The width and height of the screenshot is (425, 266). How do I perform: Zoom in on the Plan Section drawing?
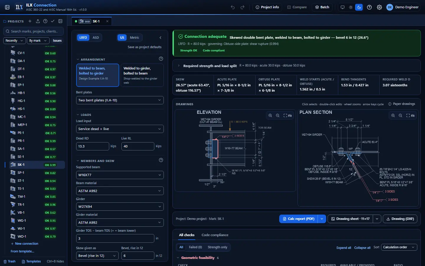point(393,116)
